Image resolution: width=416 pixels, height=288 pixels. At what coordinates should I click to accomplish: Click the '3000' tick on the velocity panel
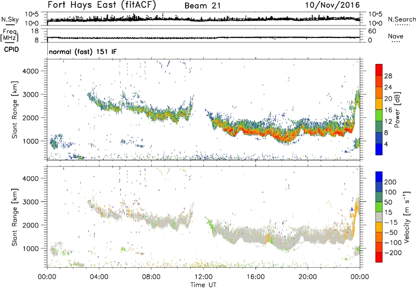pyautogui.click(x=31, y=202)
